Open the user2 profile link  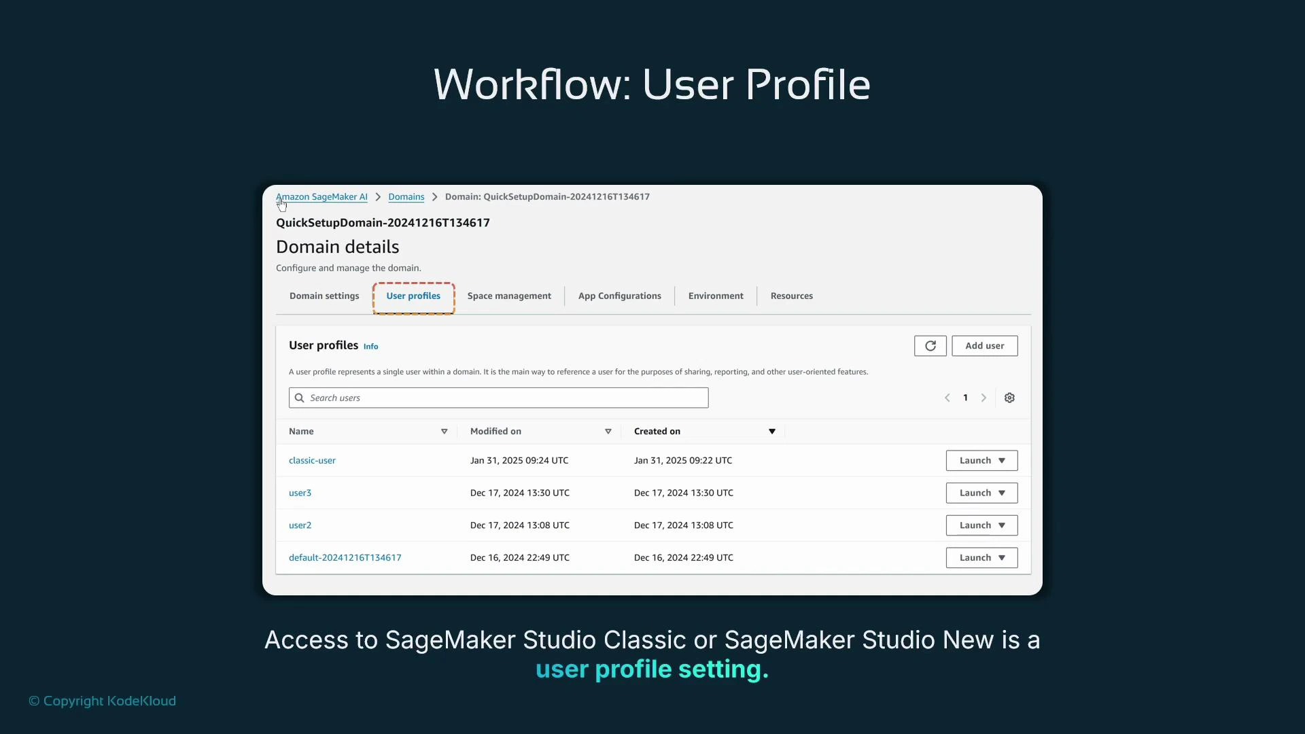pos(300,525)
